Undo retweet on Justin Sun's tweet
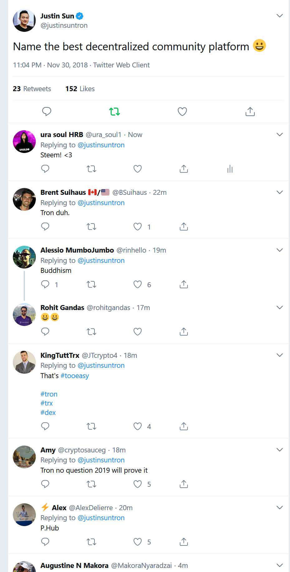290x572 pixels. pos(114,111)
